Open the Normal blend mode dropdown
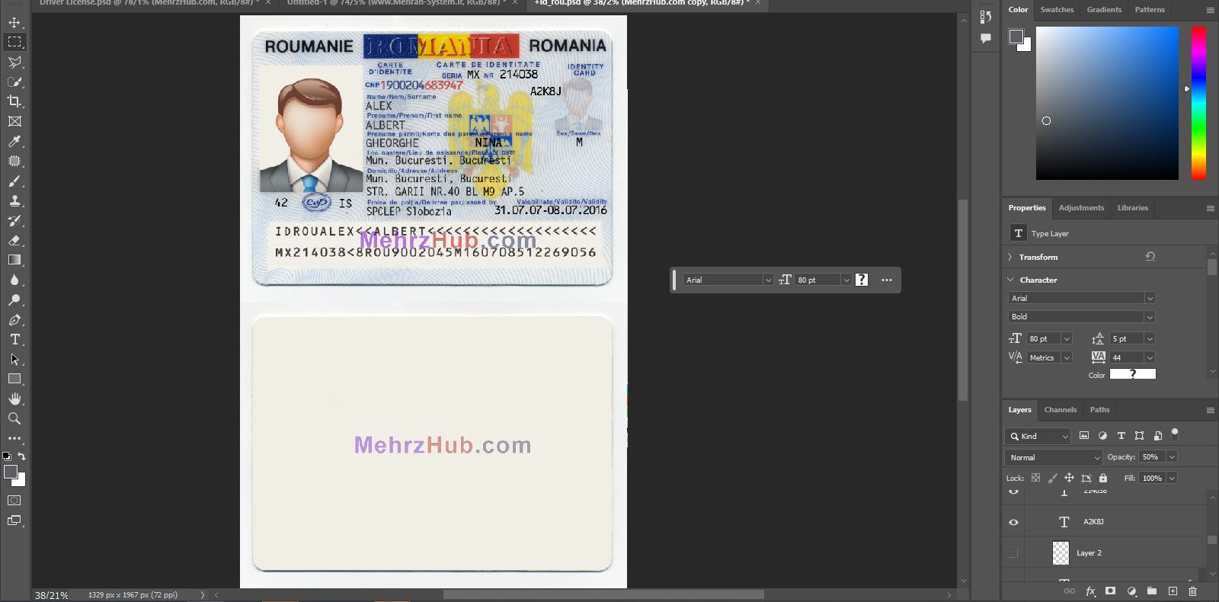The image size is (1219, 602). click(1054, 457)
